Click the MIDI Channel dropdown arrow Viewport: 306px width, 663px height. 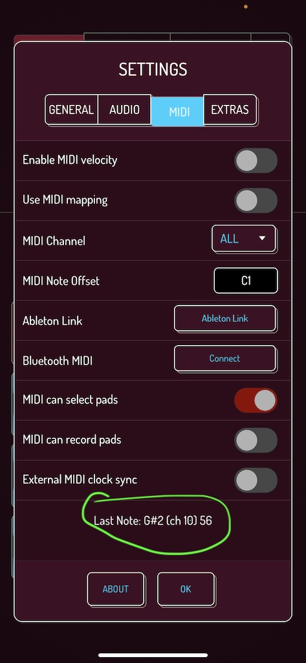[262, 238]
